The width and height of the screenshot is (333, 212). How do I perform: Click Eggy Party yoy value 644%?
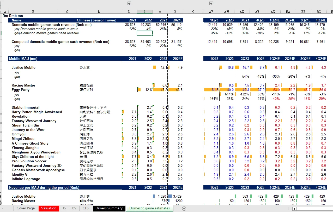tap(229, 94)
